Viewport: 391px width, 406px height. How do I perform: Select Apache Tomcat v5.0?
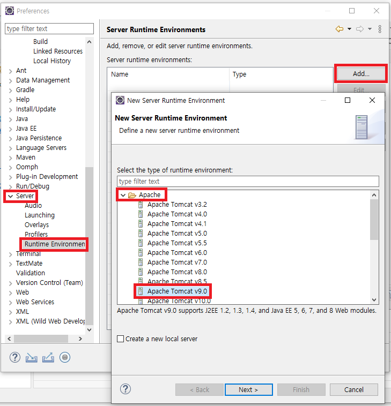(177, 234)
